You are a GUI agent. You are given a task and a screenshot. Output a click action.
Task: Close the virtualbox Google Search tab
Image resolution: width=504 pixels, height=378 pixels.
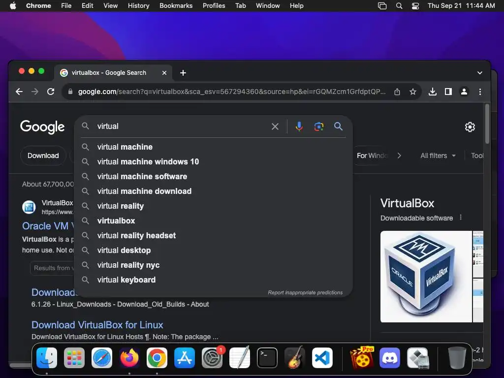164,73
